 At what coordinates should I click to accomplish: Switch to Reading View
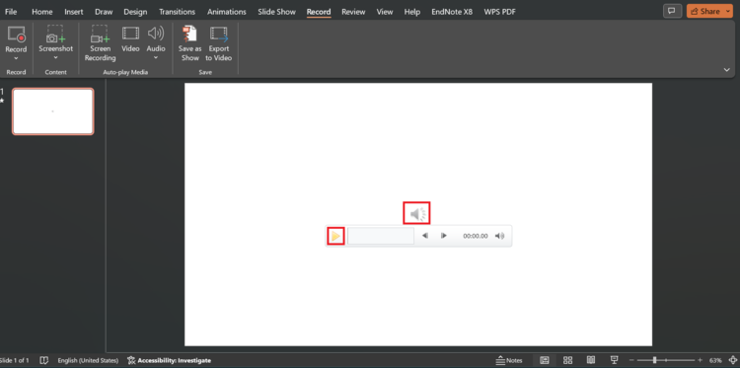coord(591,360)
